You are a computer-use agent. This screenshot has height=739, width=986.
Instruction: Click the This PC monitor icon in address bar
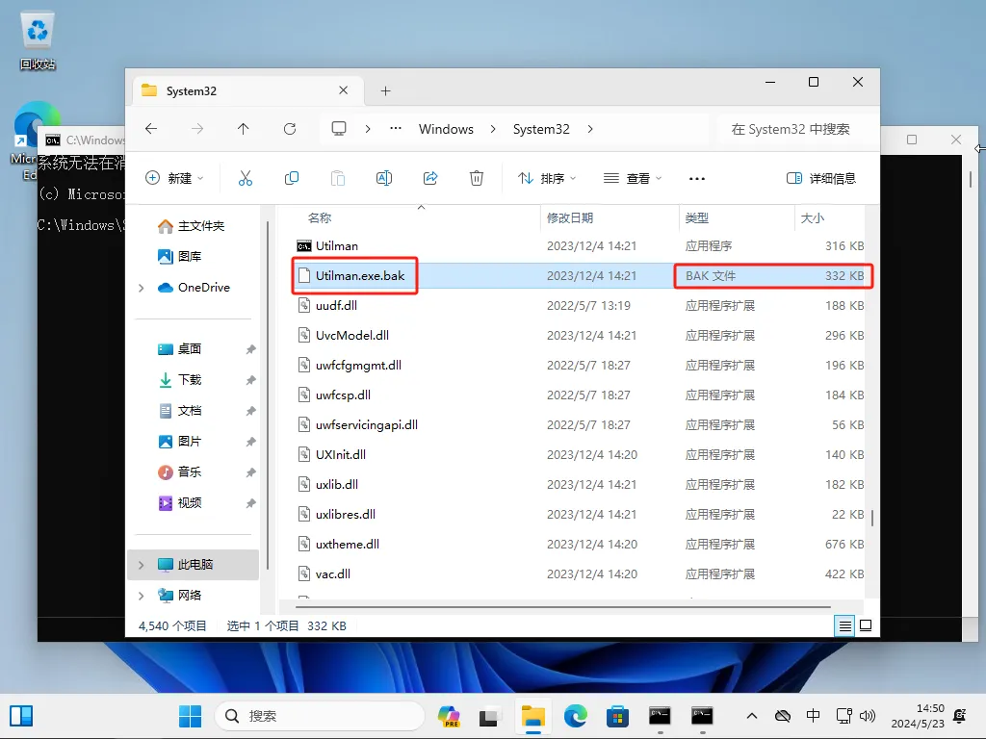(x=339, y=129)
